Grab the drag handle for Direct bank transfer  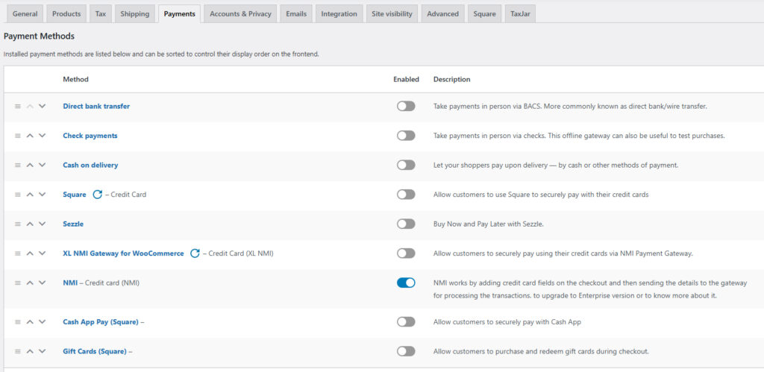pos(18,106)
